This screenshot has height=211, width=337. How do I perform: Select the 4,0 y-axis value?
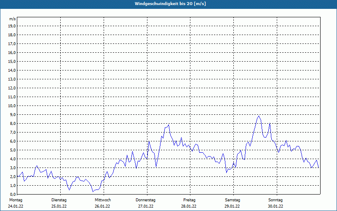coord(13,159)
